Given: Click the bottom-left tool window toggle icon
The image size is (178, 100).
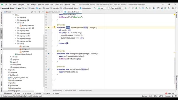Looking at the screenshot, I should point(1,96).
